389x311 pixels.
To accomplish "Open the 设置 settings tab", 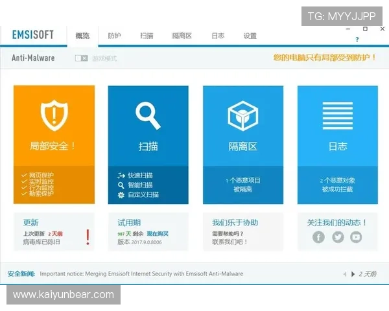I will coord(250,36).
